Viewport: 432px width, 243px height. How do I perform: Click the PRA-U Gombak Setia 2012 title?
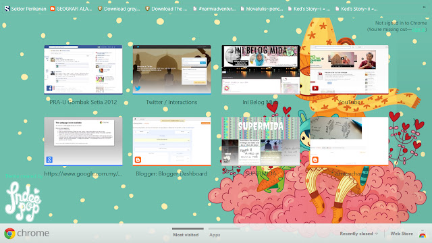click(83, 102)
